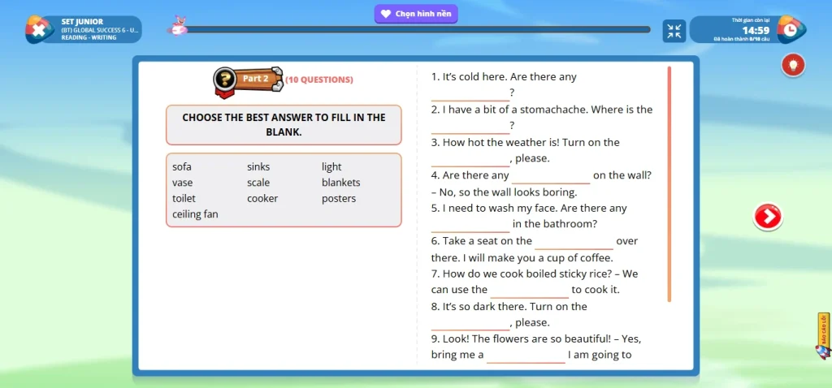832x388 pixels.
Task: Click the red lightbulb hint icon
Action: click(793, 65)
